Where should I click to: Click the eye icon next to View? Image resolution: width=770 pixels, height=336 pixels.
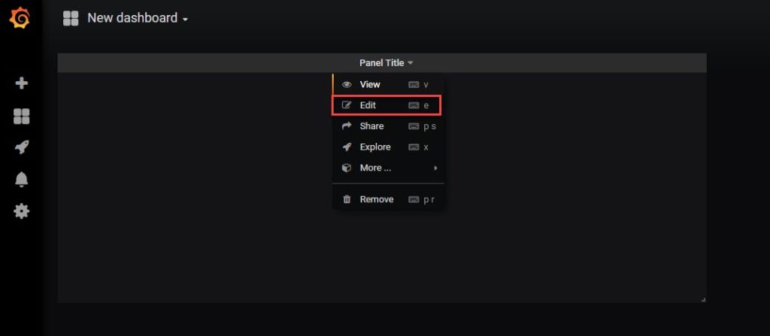tap(347, 84)
